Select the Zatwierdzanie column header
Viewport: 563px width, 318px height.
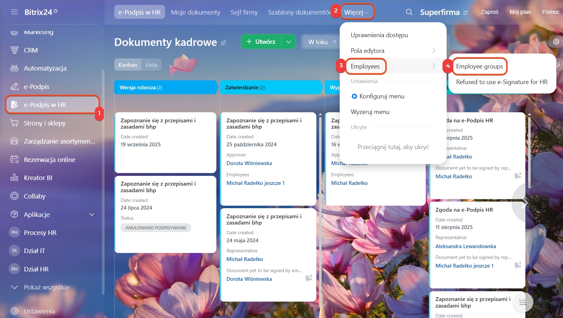click(271, 88)
